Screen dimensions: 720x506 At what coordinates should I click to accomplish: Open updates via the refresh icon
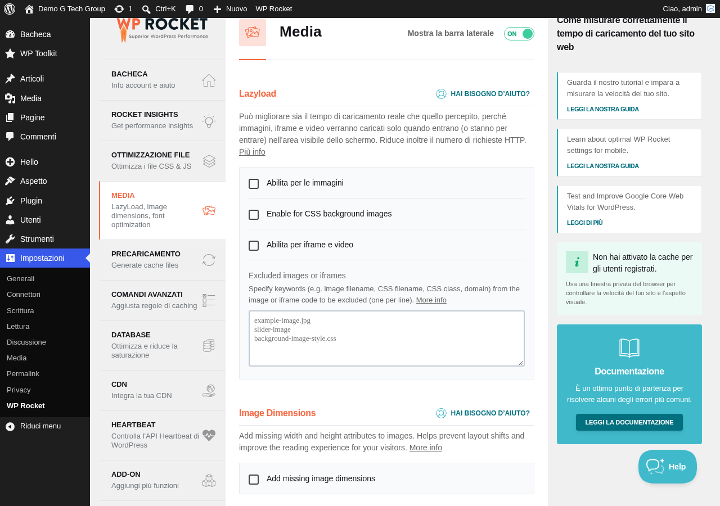pos(119,9)
